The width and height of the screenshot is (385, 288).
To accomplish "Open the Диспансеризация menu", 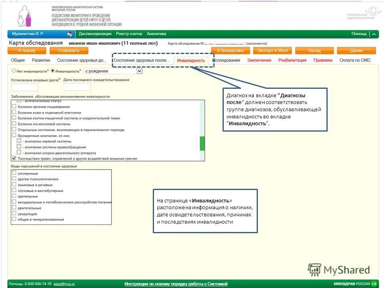I will point(95,34).
